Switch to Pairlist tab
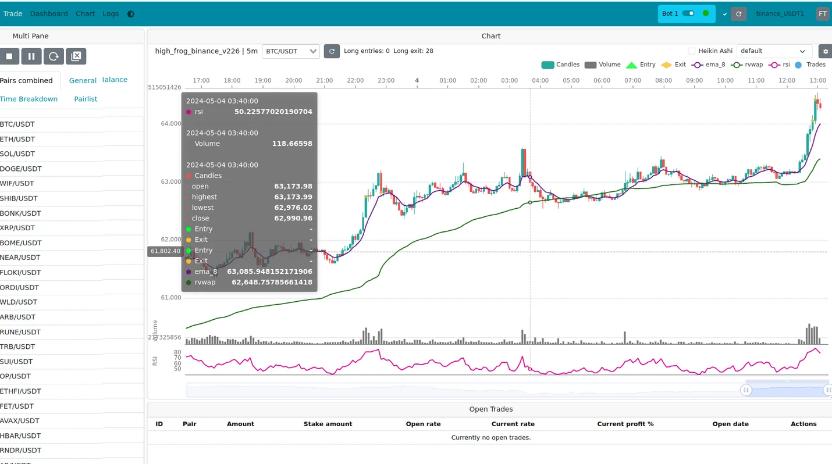This screenshot has width=832, height=464. (x=86, y=99)
